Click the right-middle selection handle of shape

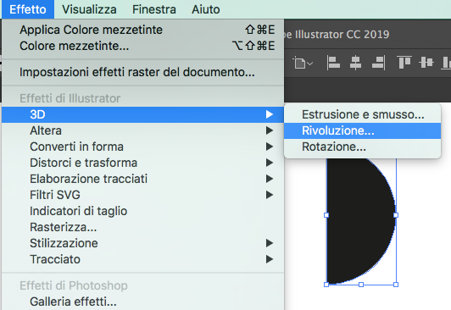tap(396, 215)
